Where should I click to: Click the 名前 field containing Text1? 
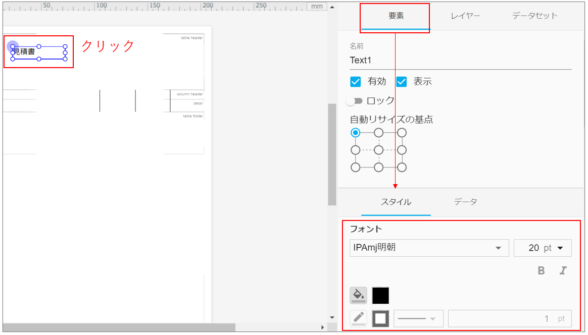[x=460, y=60]
